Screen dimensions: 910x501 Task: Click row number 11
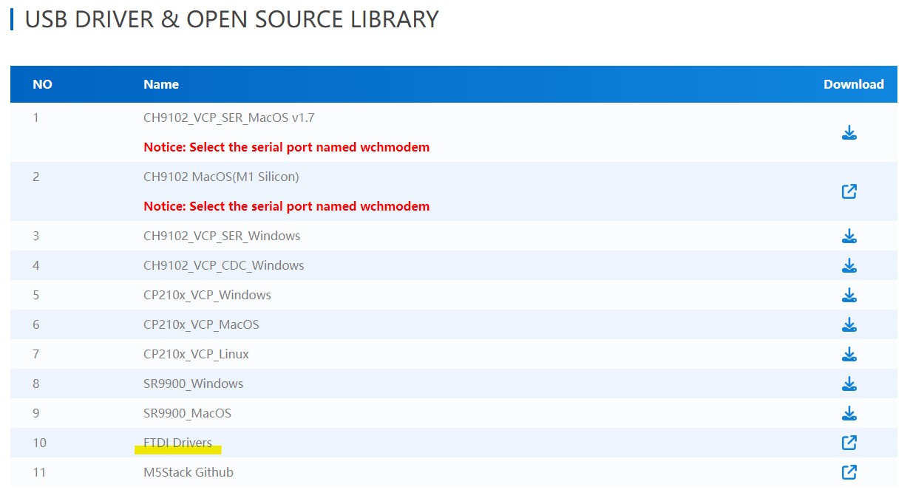click(39, 472)
